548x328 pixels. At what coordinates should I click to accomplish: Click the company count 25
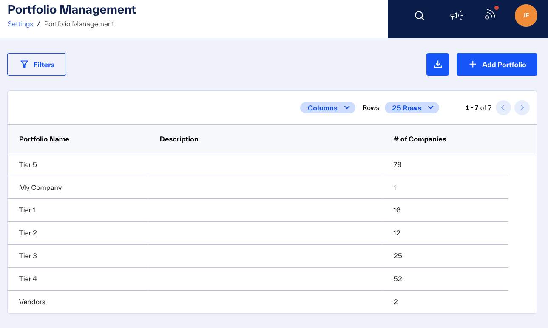(398, 256)
